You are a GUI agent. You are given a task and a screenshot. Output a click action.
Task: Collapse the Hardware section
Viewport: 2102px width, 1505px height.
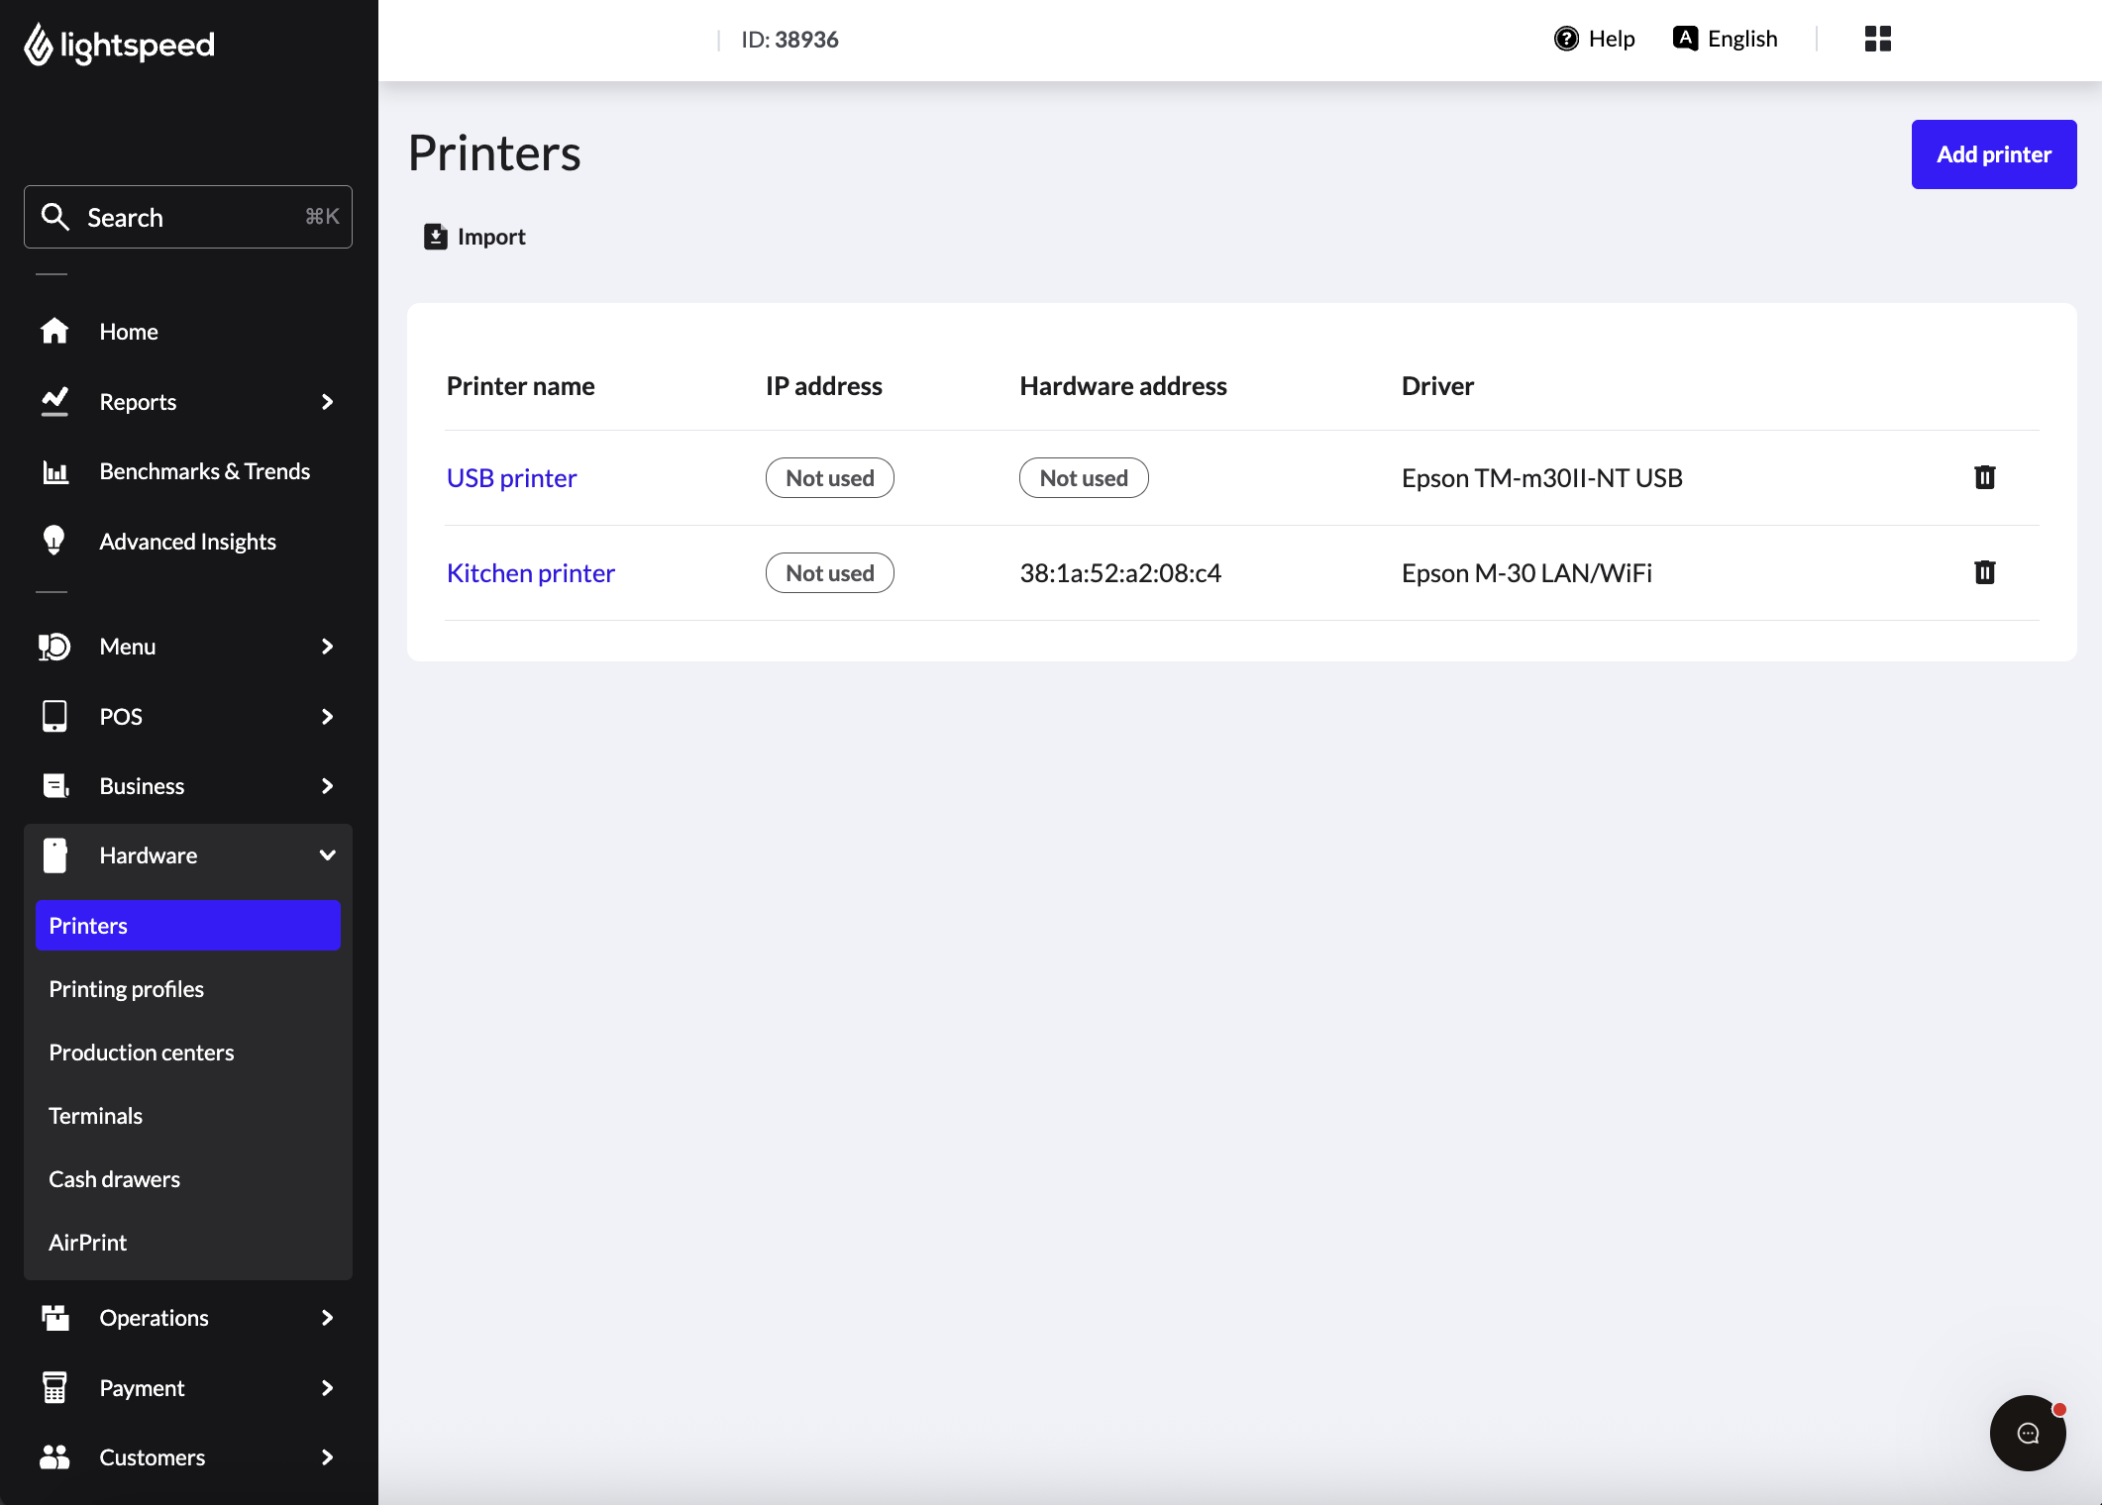click(x=327, y=855)
